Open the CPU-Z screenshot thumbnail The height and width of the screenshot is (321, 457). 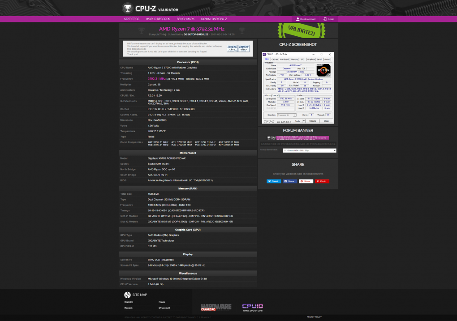click(x=298, y=88)
